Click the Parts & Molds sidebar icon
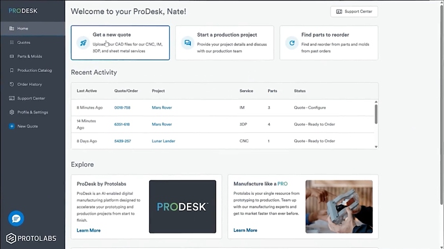444x249 pixels. coord(12,56)
